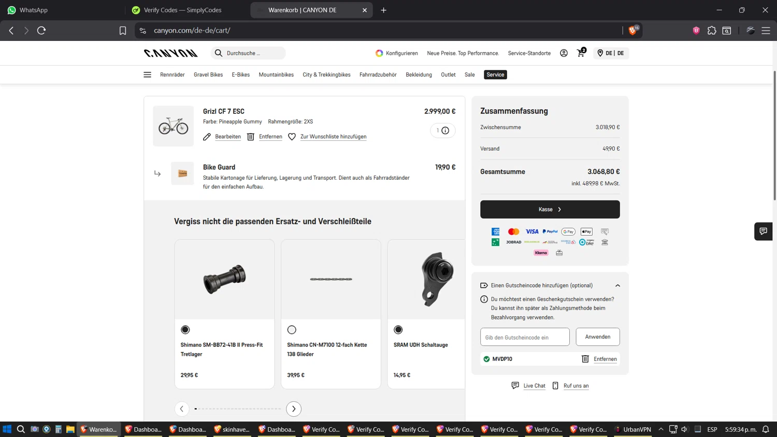
Task: Open the Sale menu
Action: 470,75
